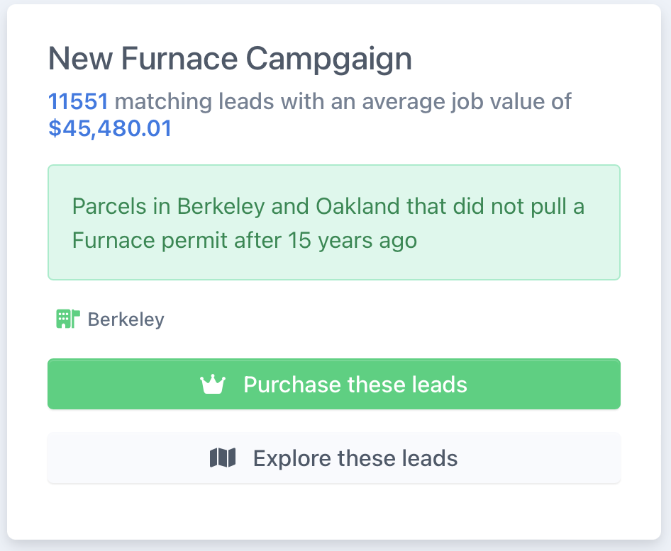Click the 'Furnace permit after 15 years ago' line
Screen dimensions: 671x551
click(x=244, y=241)
